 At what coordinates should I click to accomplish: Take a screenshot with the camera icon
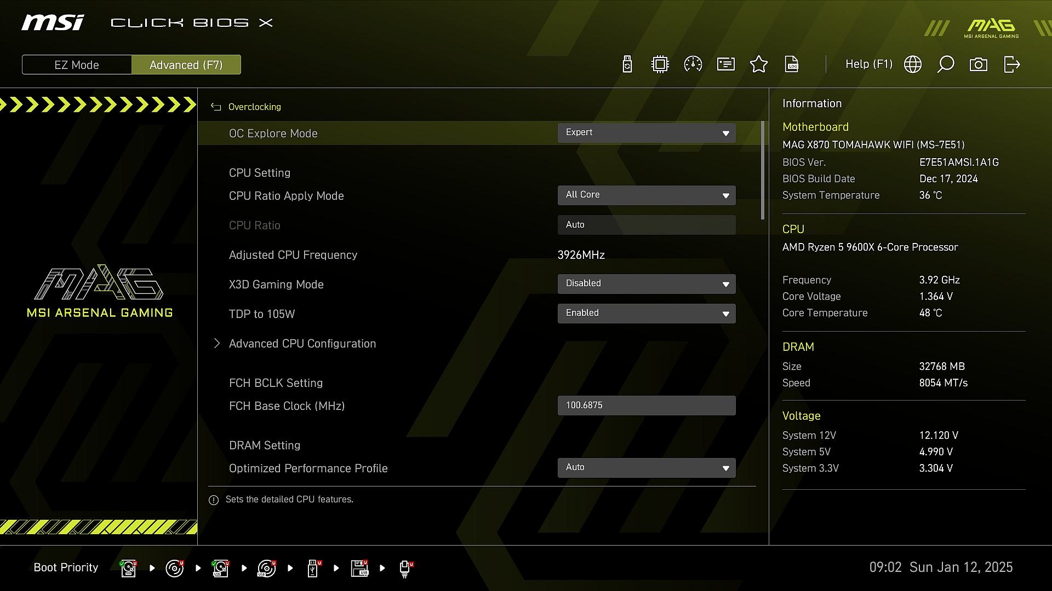click(x=979, y=65)
